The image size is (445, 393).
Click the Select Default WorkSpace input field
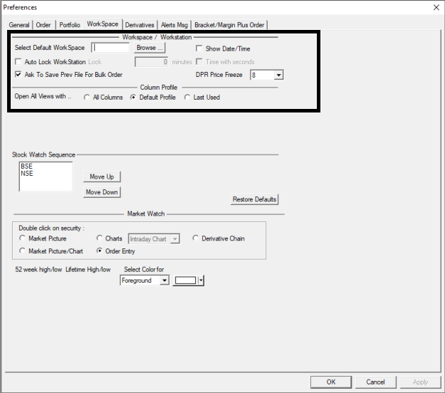[111, 48]
